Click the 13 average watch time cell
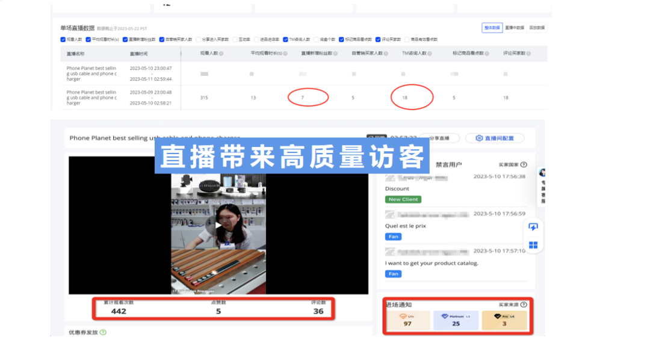 click(253, 98)
